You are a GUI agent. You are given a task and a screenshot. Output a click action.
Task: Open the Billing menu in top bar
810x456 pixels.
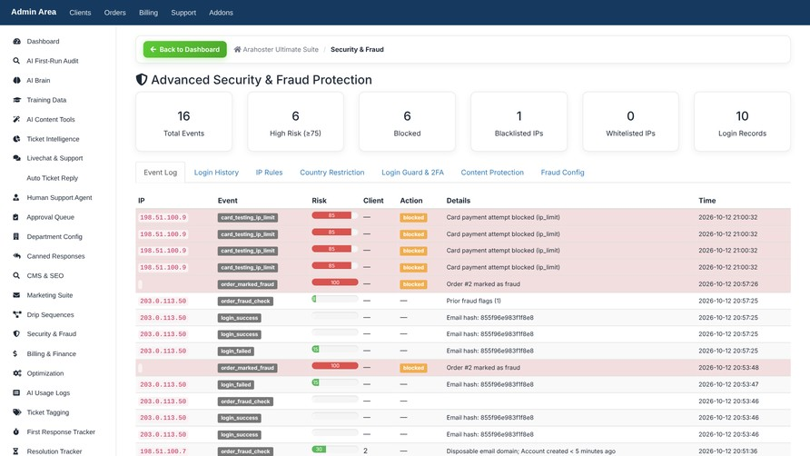click(x=148, y=13)
